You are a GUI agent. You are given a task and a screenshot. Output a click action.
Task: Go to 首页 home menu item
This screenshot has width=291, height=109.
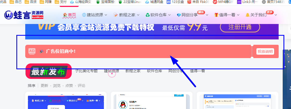pyautogui.click(x=70, y=15)
